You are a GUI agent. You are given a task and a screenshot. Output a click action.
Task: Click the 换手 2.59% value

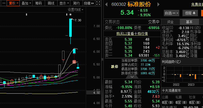pos(127,96)
